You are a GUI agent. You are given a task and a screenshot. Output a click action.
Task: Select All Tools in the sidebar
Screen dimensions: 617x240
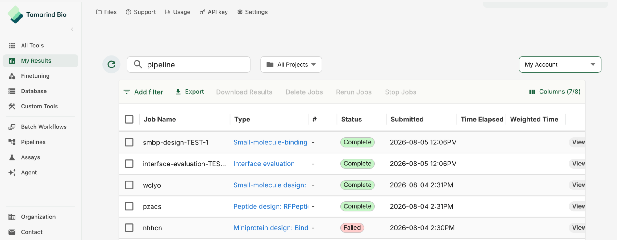[40, 46]
